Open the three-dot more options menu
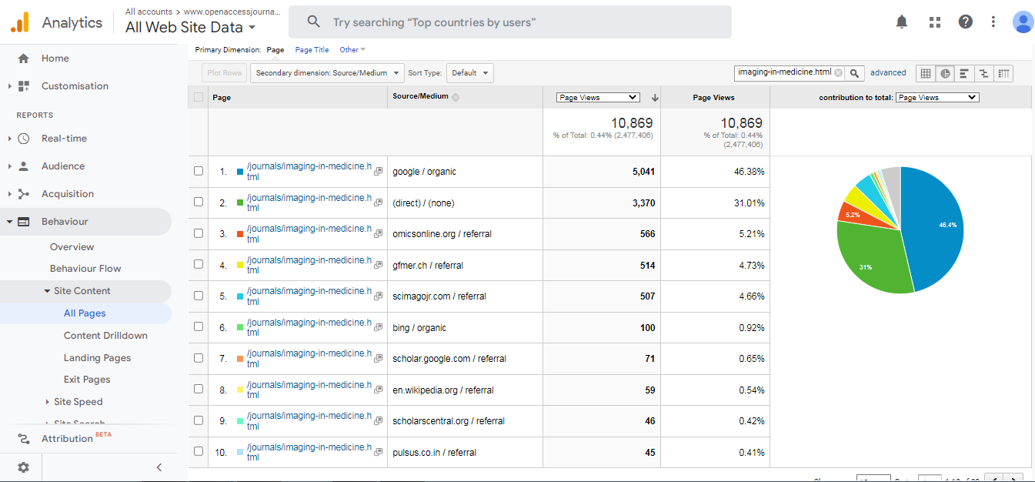The width and height of the screenshot is (1035, 482). 993,22
